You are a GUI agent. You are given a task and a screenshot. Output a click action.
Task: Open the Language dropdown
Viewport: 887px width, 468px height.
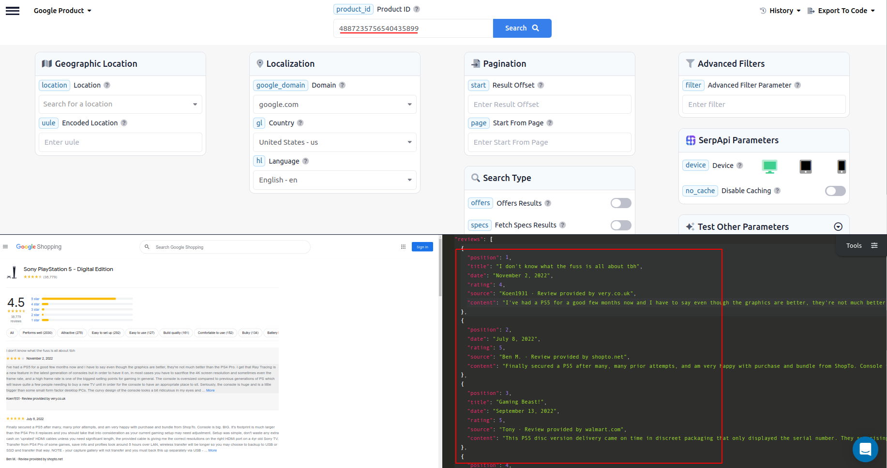[334, 180]
